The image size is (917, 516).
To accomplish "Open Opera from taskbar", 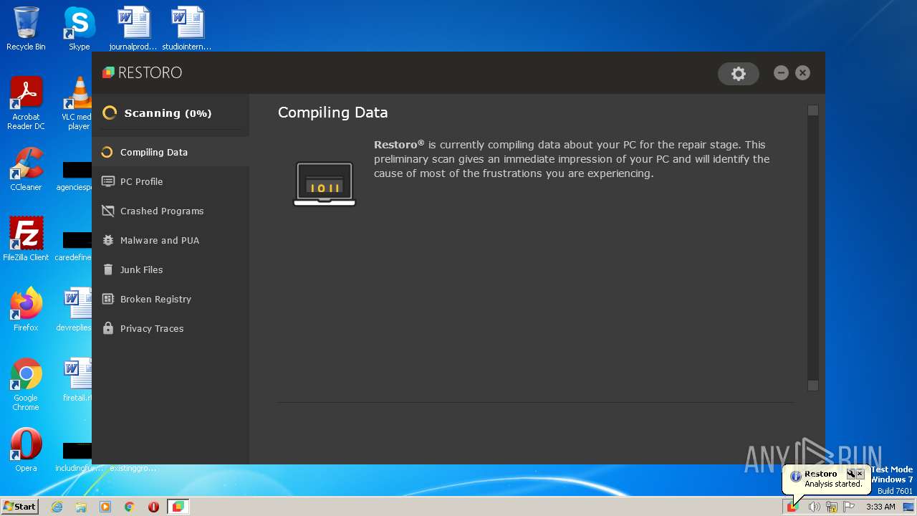I will (153, 507).
